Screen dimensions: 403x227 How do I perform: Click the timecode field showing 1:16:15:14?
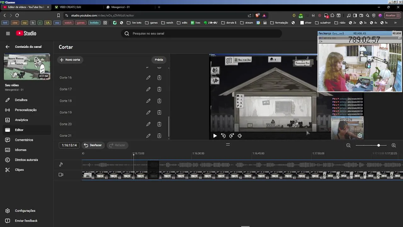pyautogui.click(x=69, y=145)
